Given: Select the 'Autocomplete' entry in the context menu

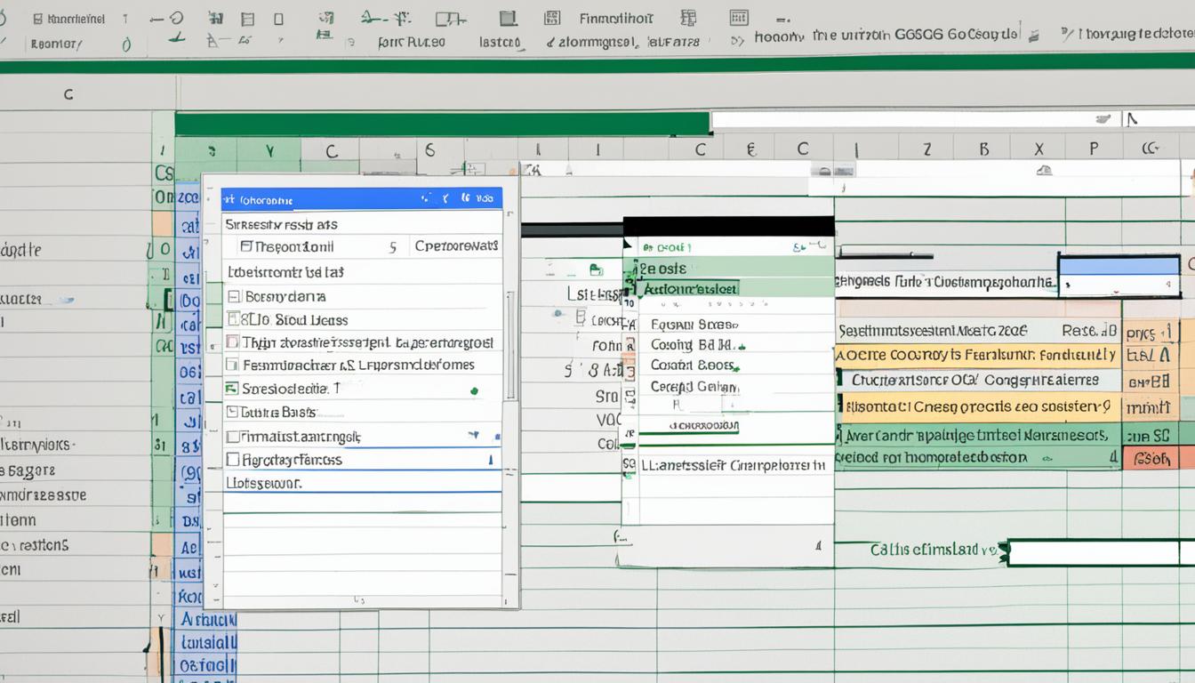Looking at the screenshot, I should click(x=689, y=290).
